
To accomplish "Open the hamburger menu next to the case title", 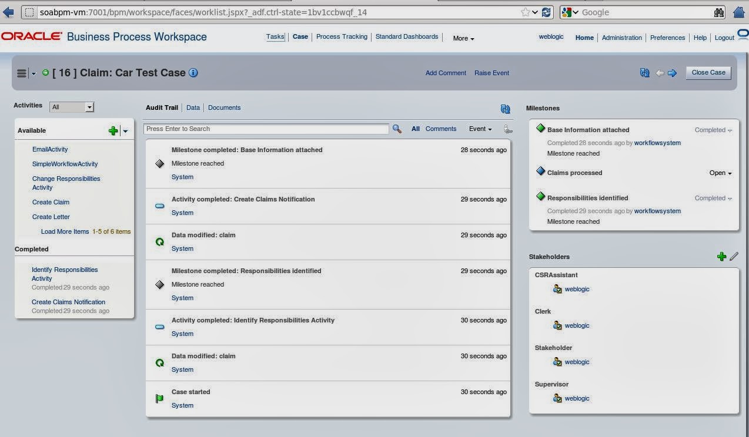I will pyautogui.click(x=22, y=73).
